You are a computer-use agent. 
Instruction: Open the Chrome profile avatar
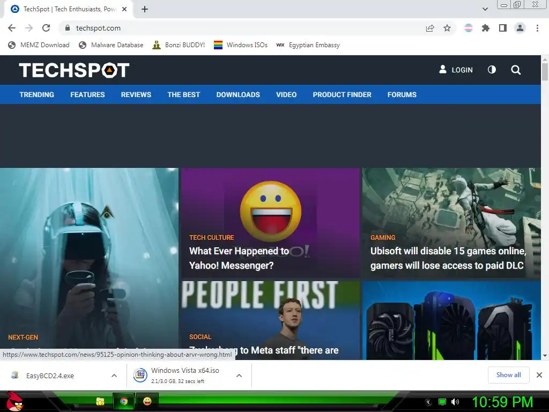[520, 28]
